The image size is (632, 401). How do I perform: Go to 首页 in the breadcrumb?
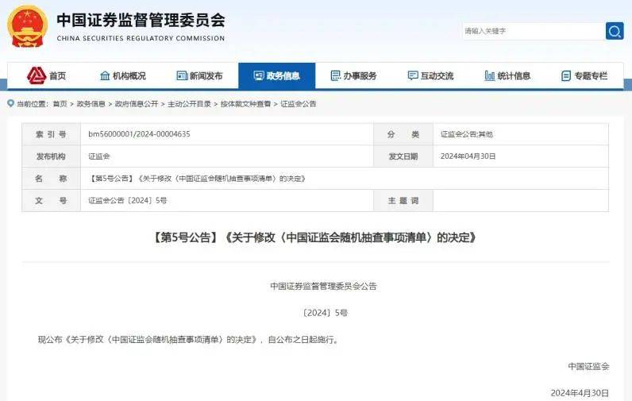60,104
